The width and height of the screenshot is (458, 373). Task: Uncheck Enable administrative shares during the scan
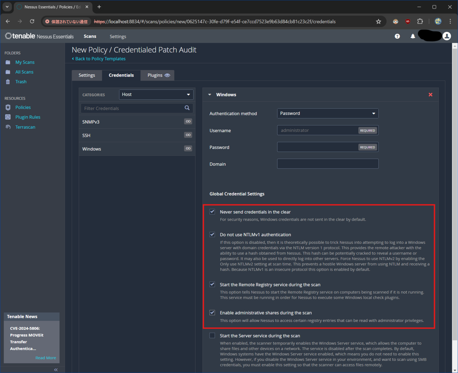point(212,313)
